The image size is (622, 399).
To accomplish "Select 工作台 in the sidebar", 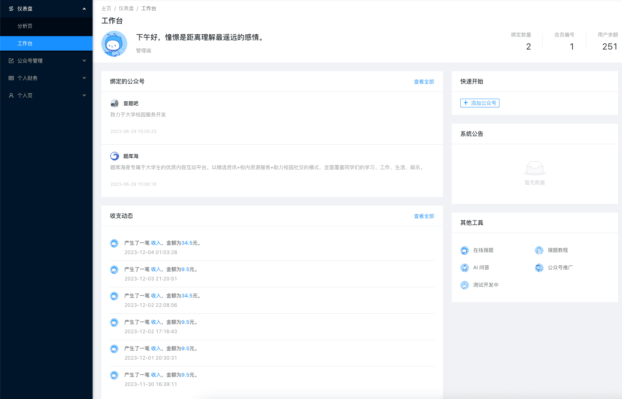I will pos(25,43).
